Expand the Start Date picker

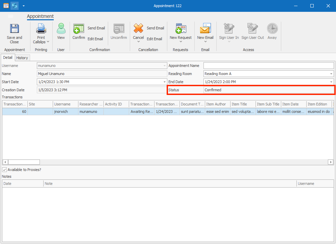(x=165, y=82)
